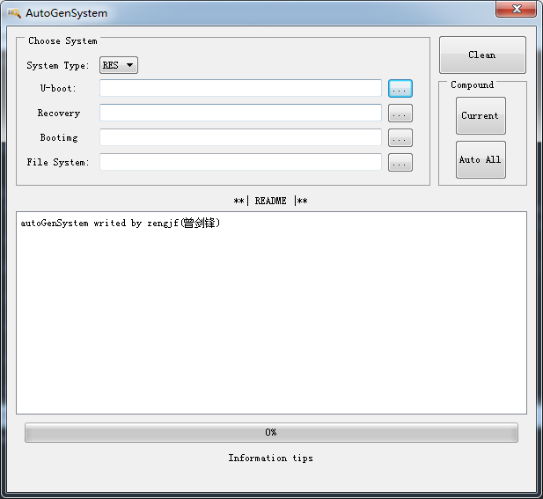Browse for Bootimg file with ... button
The width and height of the screenshot is (543, 499).
(400, 138)
